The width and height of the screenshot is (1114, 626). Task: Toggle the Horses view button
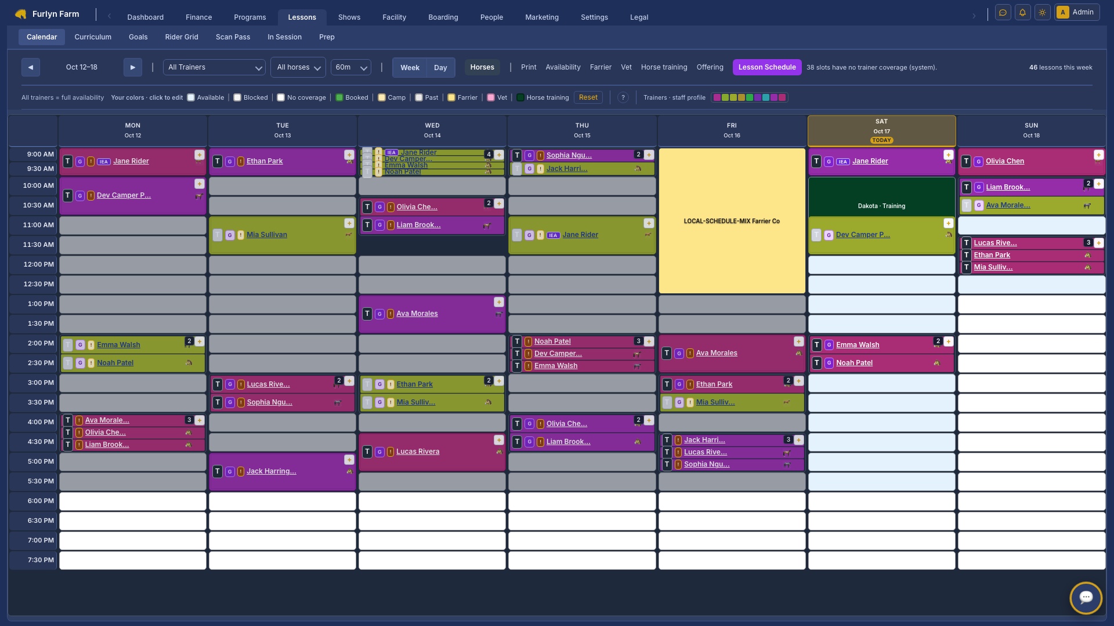(482, 67)
